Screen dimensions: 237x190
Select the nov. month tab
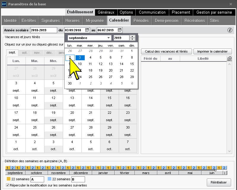click(37, 53)
